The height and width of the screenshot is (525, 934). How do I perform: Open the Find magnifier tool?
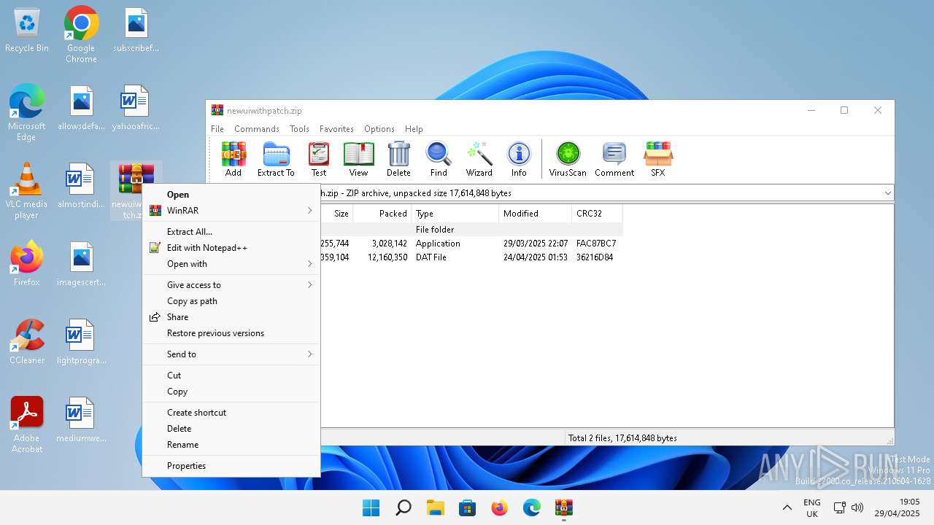439,159
